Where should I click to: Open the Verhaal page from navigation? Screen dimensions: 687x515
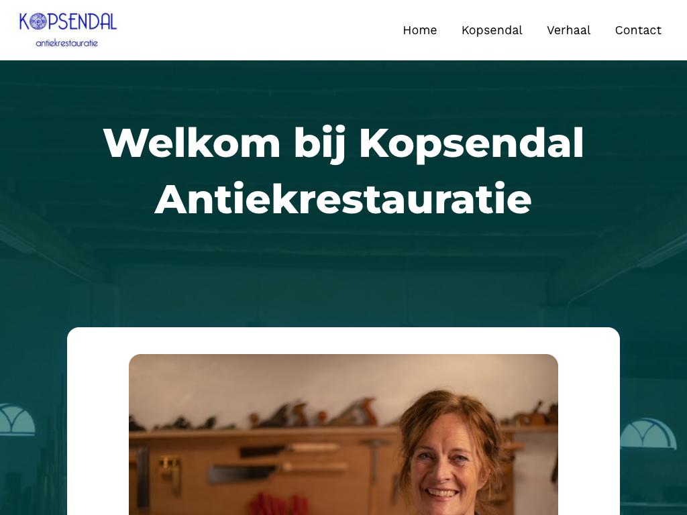pyautogui.click(x=568, y=30)
